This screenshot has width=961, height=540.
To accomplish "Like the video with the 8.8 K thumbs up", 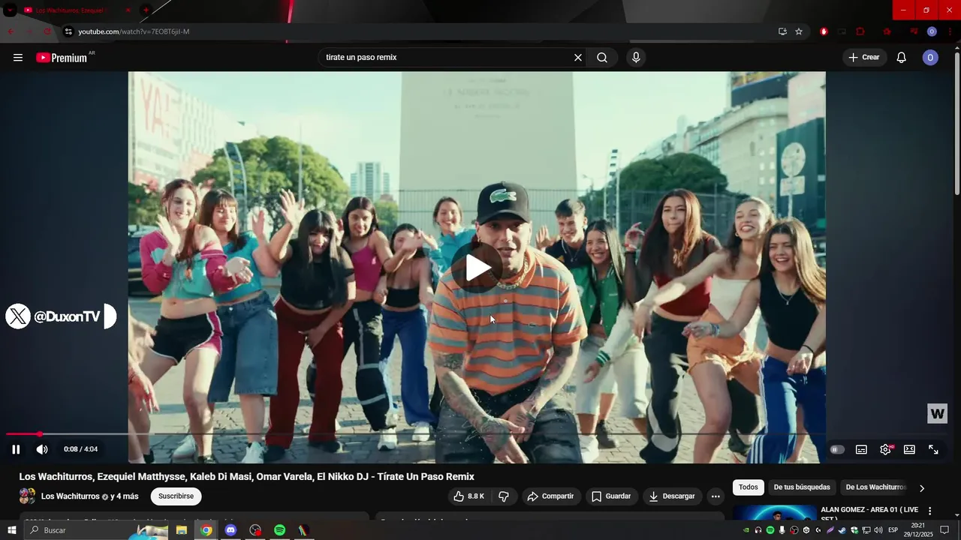I will coord(468,496).
